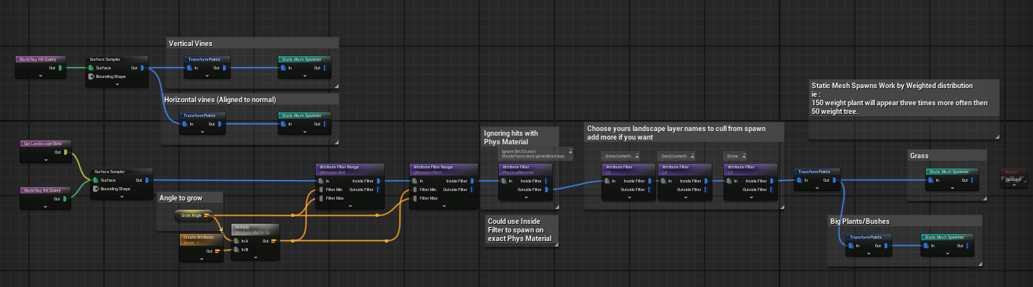Click the Out pin of Get Landscape Data node
Screen dimensions: 1033x287
pos(66,152)
